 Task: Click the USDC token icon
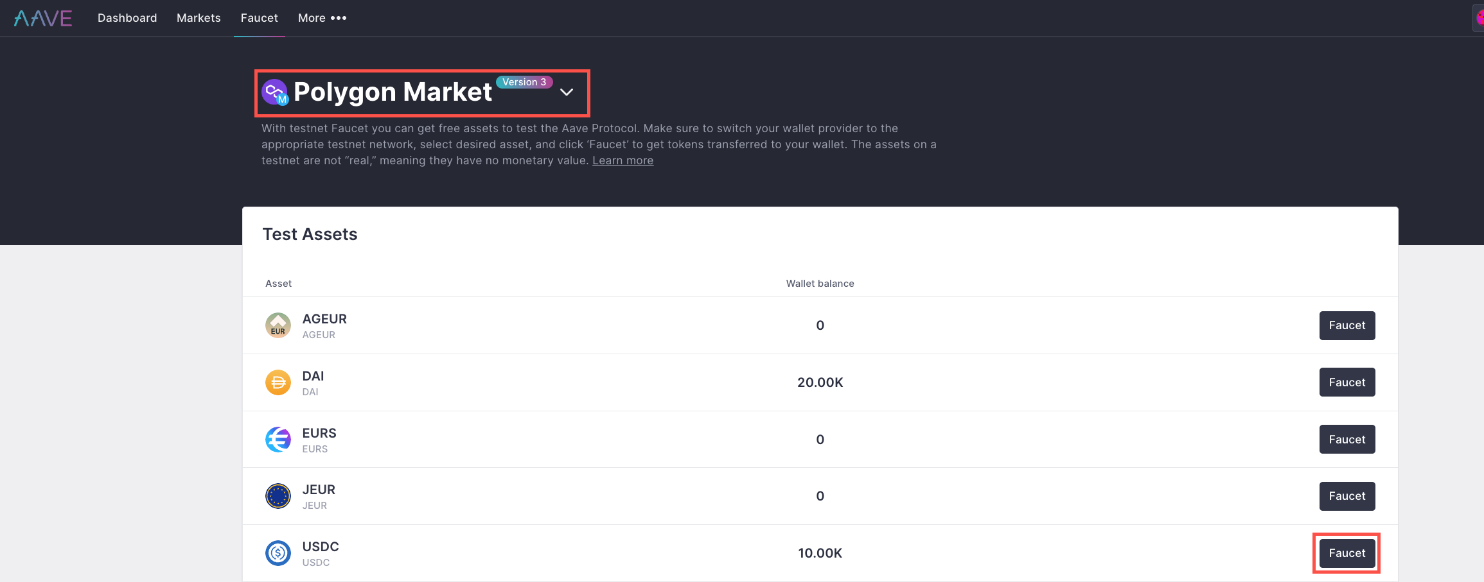coord(278,553)
